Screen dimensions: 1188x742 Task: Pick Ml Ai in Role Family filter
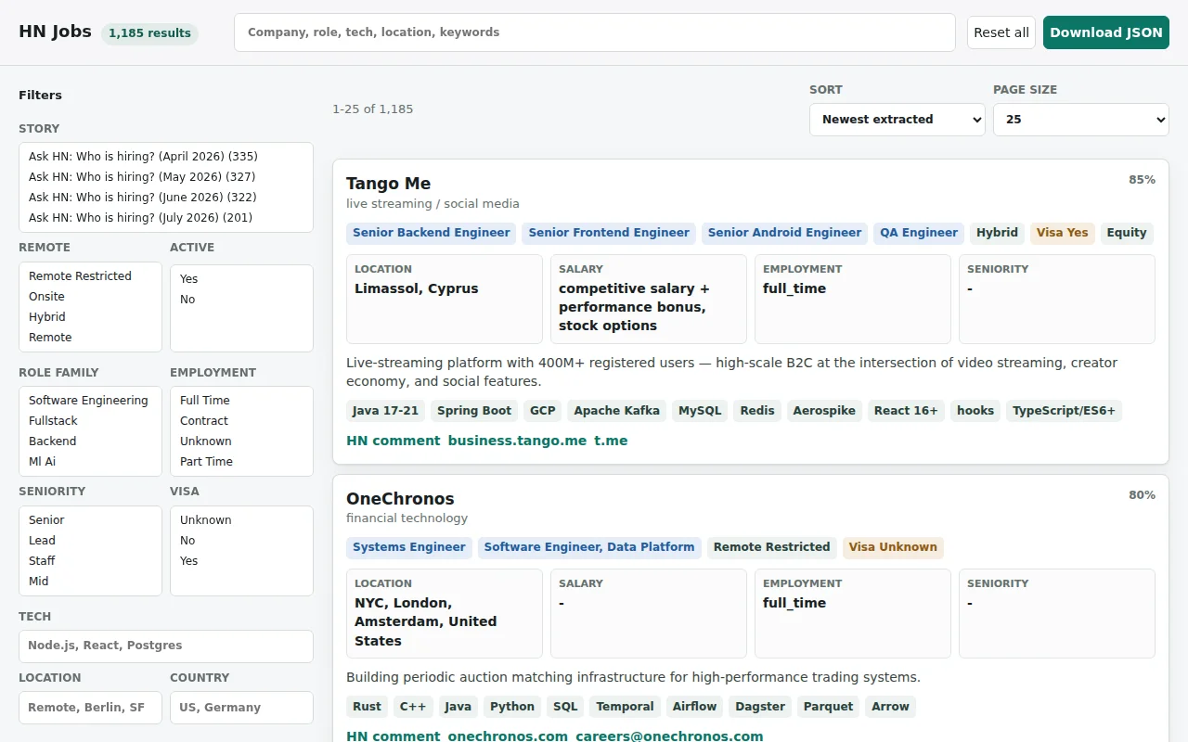pyautogui.click(x=90, y=462)
